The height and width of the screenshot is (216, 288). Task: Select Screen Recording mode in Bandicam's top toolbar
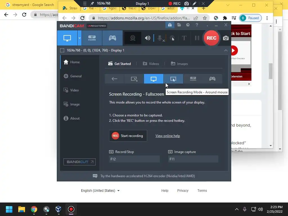pyautogui.click(x=67, y=38)
